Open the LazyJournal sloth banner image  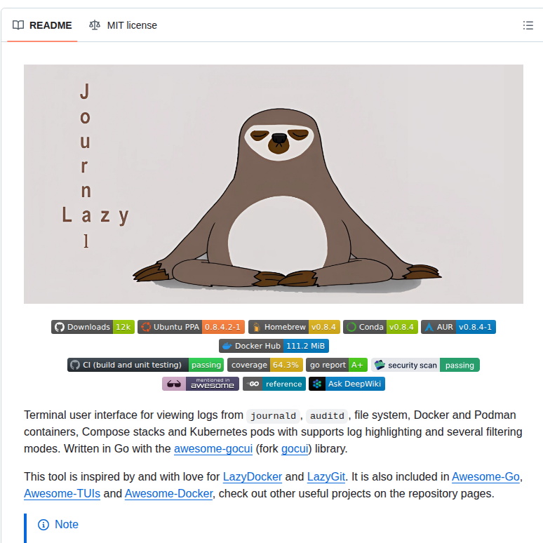coord(273,184)
